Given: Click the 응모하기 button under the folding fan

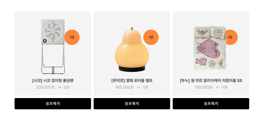Looking at the screenshot, I should (x=53, y=104).
